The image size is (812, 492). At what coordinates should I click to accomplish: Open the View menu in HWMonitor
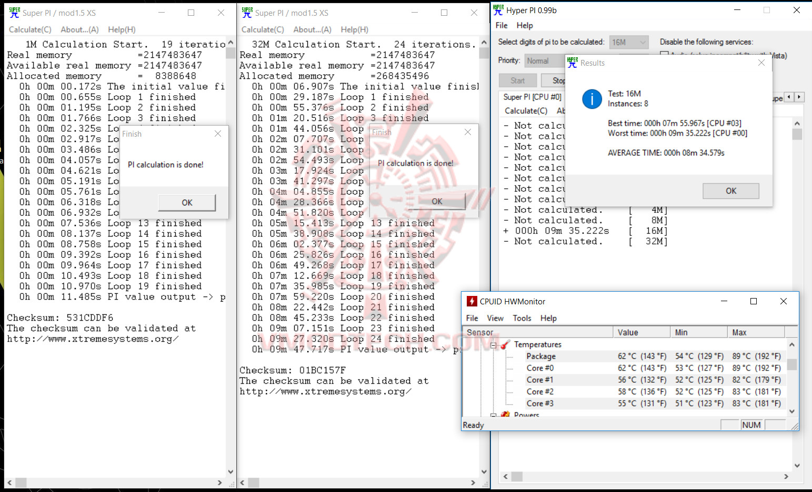point(495,318)
